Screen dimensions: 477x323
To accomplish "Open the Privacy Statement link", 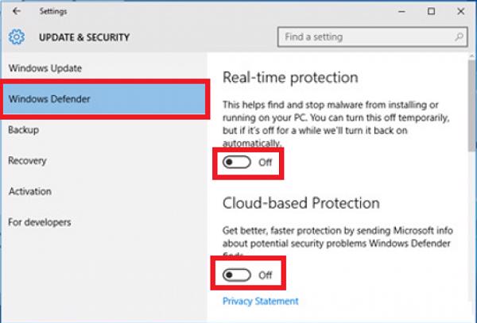I will tap(261, 302).
